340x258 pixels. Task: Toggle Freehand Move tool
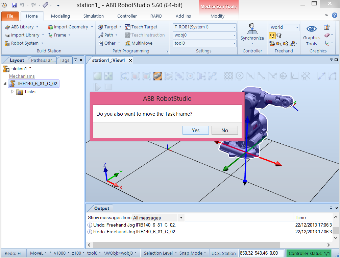click(x=272, y=36)
